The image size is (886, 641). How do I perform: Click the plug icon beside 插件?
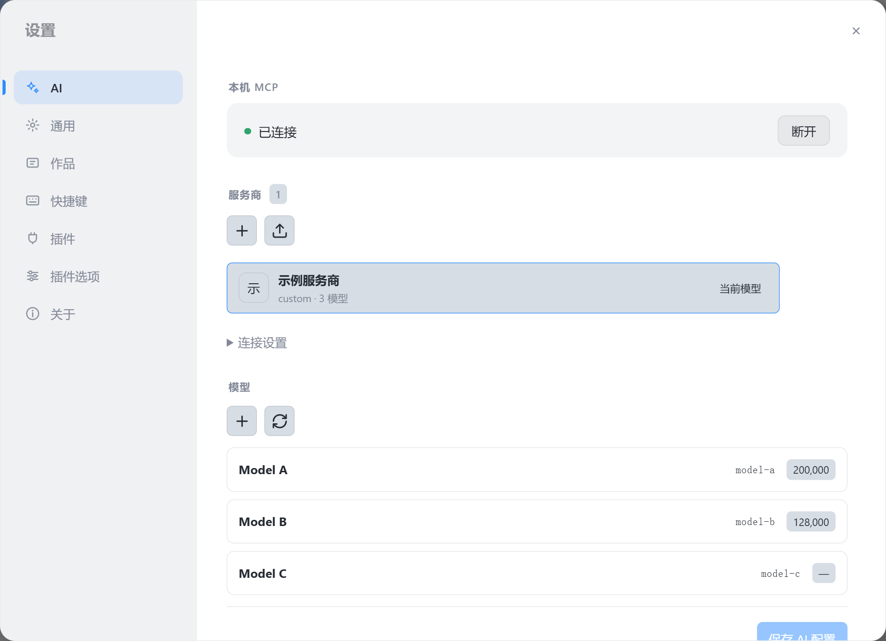point(33,238)
